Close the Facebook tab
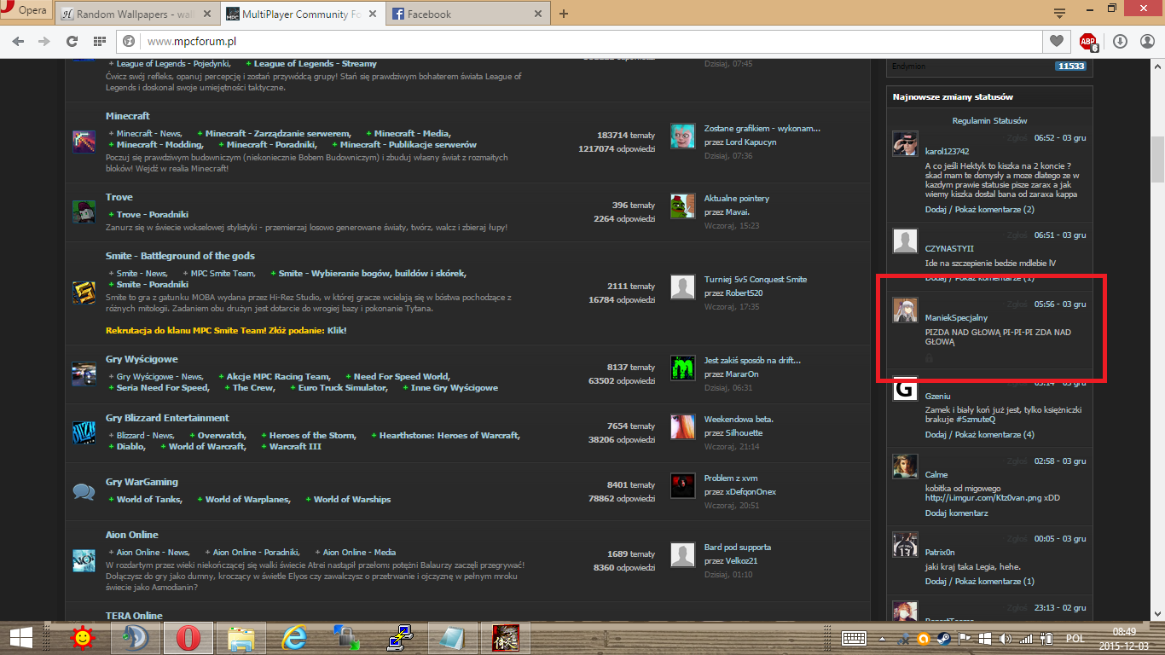 point(538,14)
